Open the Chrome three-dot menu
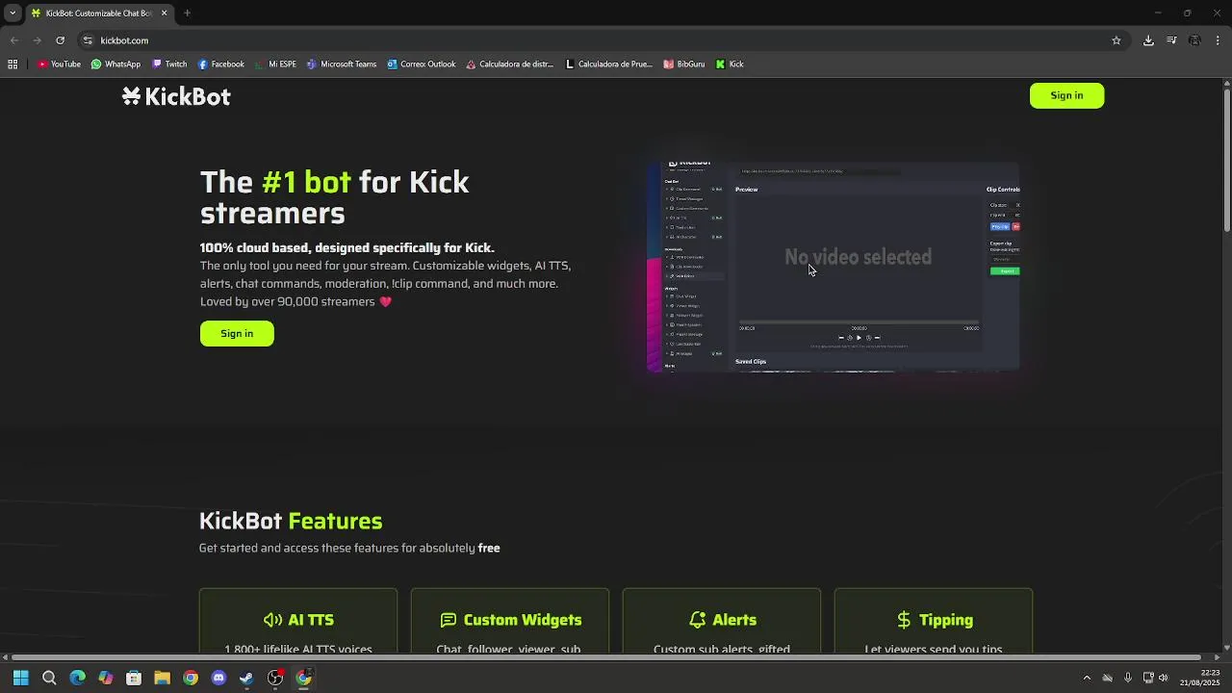The image size is (1232, 693). [1218, 40]
